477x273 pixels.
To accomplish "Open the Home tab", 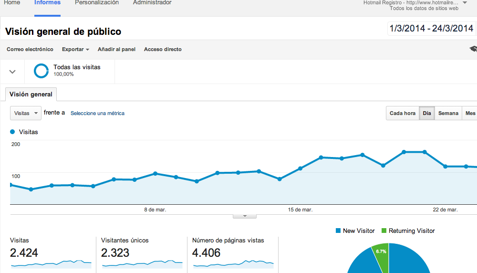I will 12,3.
